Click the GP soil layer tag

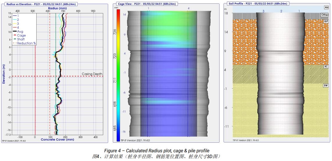tap(326, 22)
